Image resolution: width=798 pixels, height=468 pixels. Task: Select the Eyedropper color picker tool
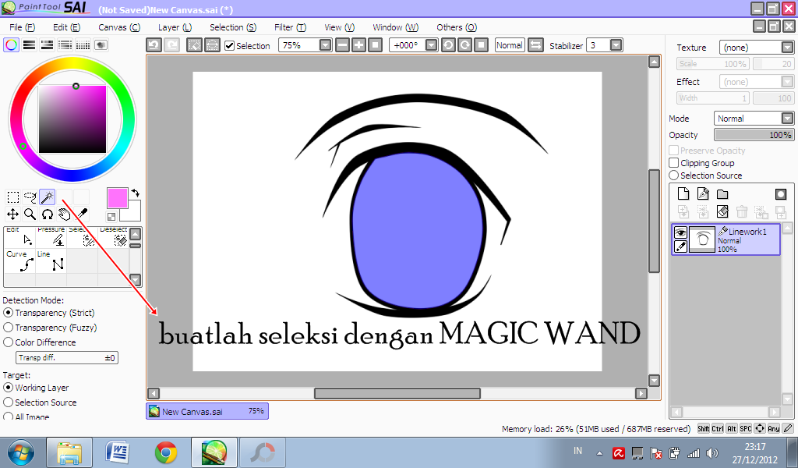coord(81,214)
